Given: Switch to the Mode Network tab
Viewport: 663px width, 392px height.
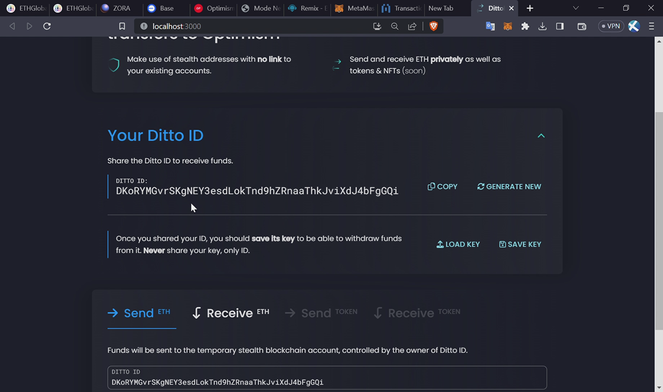Looking at the screenshot, I should (260, 8).
